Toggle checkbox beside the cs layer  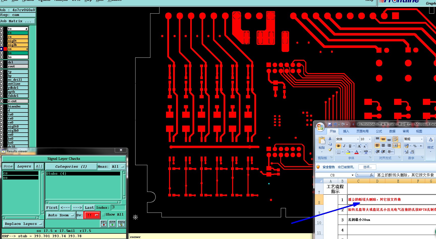pos(1,37)
